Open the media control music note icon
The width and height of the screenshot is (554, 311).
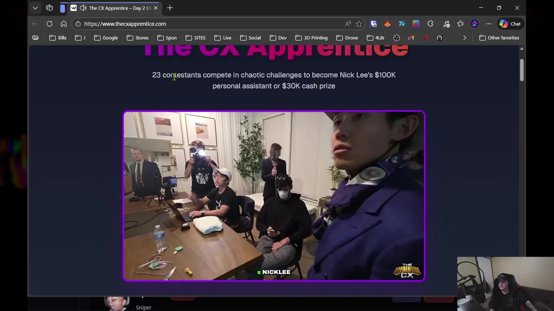click(x=446, y=24)
